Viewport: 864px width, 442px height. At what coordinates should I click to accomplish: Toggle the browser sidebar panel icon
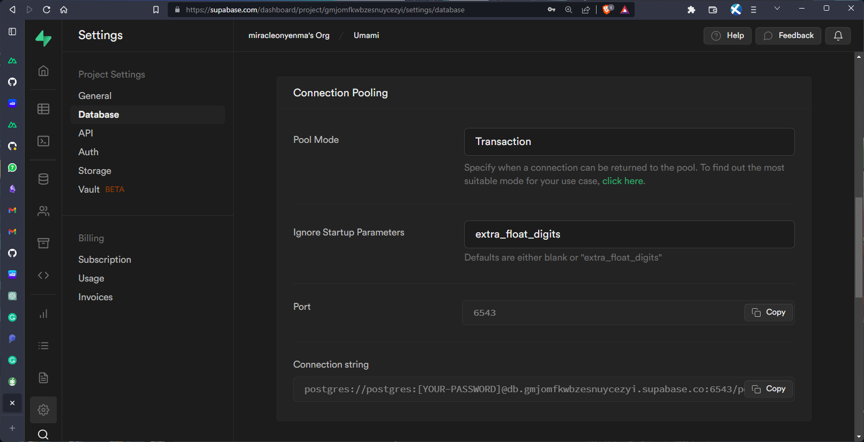click(12, 32)
